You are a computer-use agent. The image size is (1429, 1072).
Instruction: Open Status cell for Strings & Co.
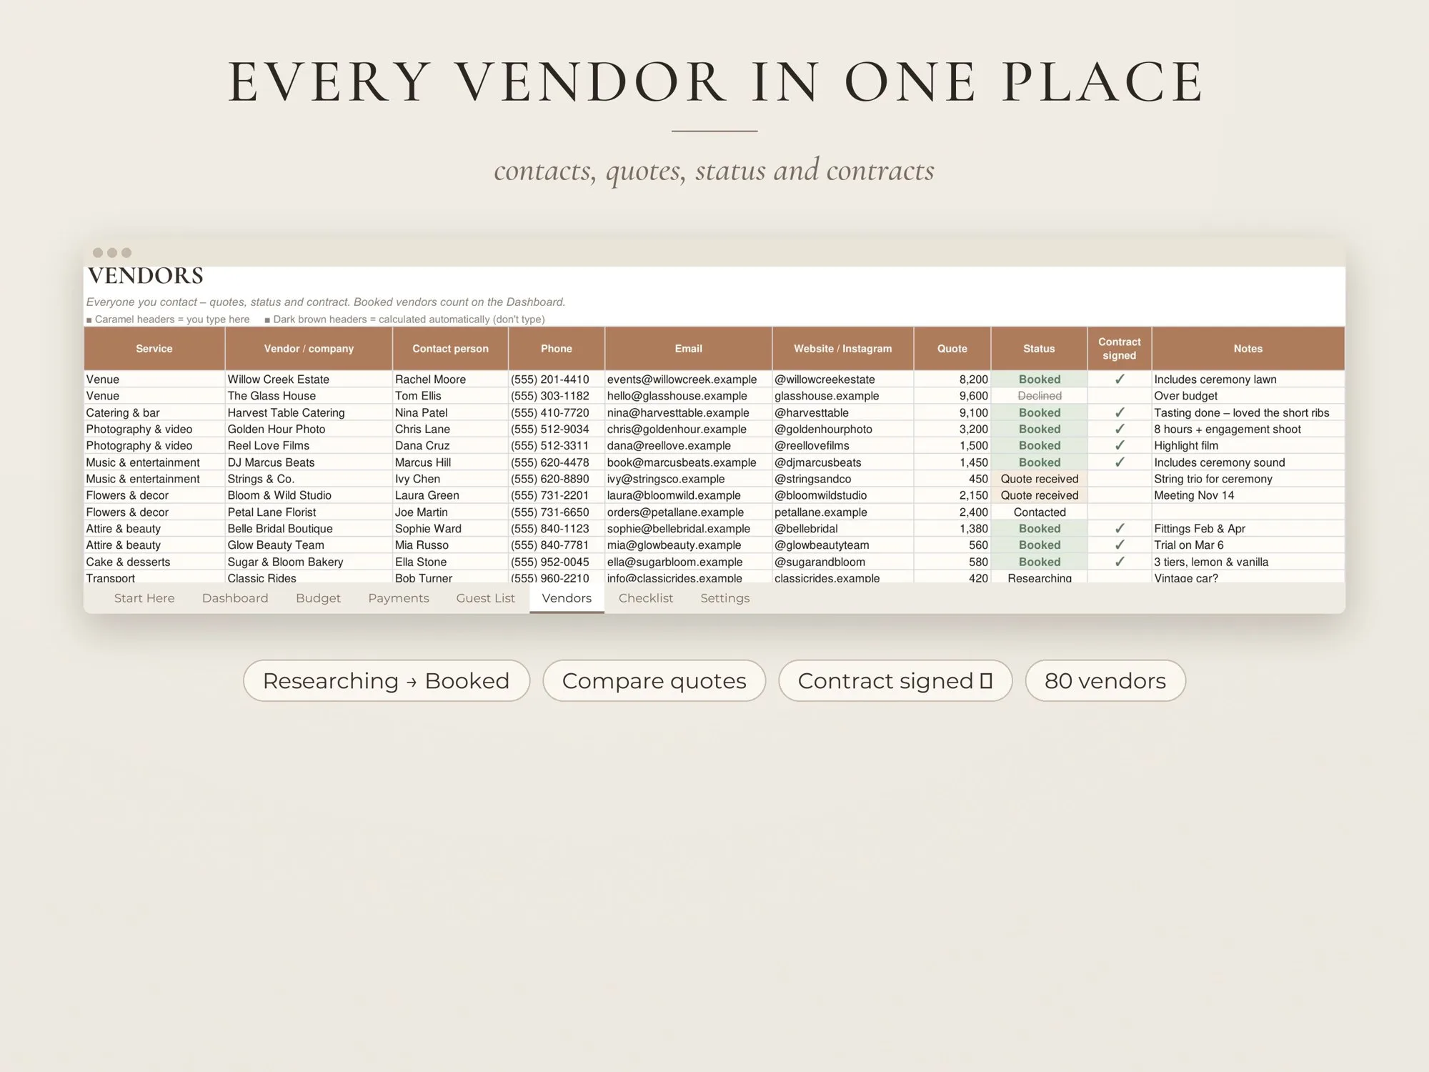[1040, 479]
